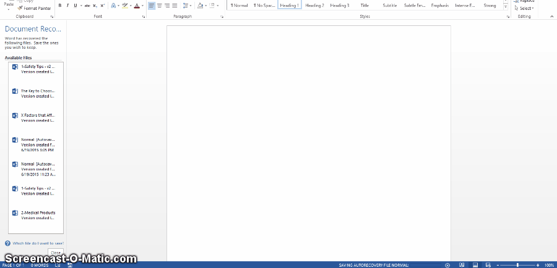Screen dimensions: 557x268
Task: Open the Clipboard dialog launcher
Action: 52,17
